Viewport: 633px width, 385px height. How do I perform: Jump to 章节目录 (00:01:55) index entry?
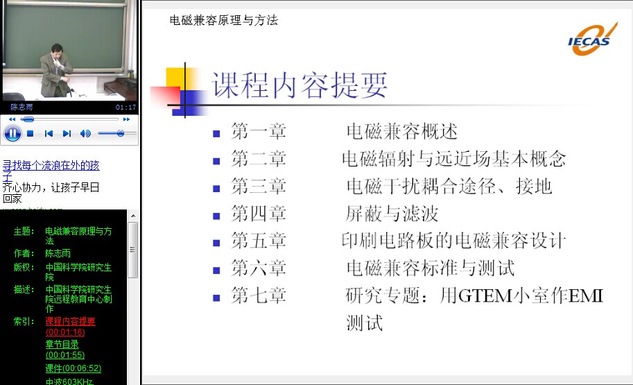(x=65, y=350)
